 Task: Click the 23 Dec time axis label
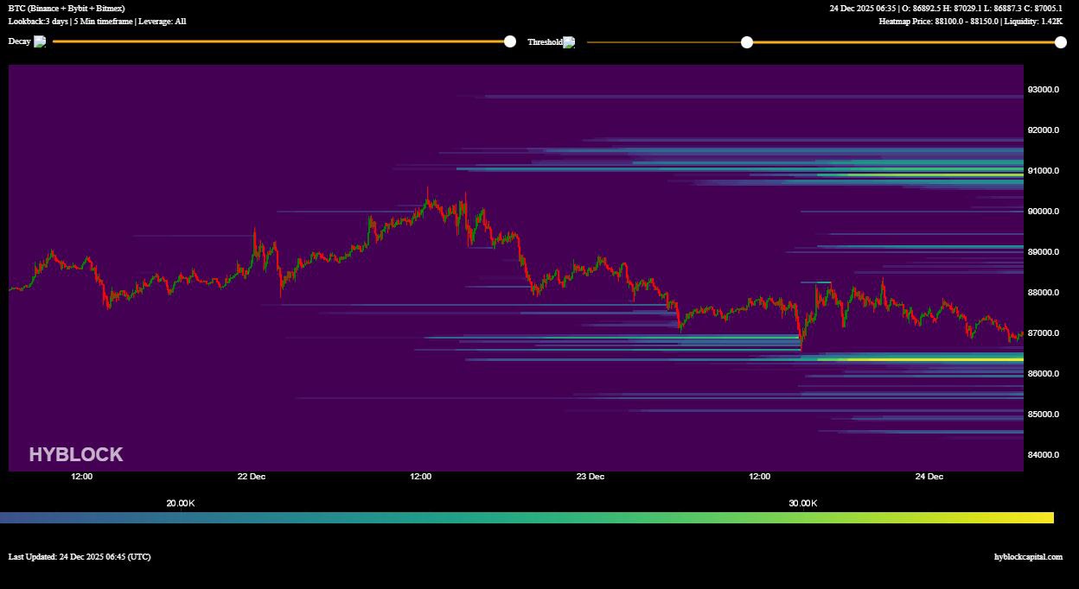(x=591, y=477)
